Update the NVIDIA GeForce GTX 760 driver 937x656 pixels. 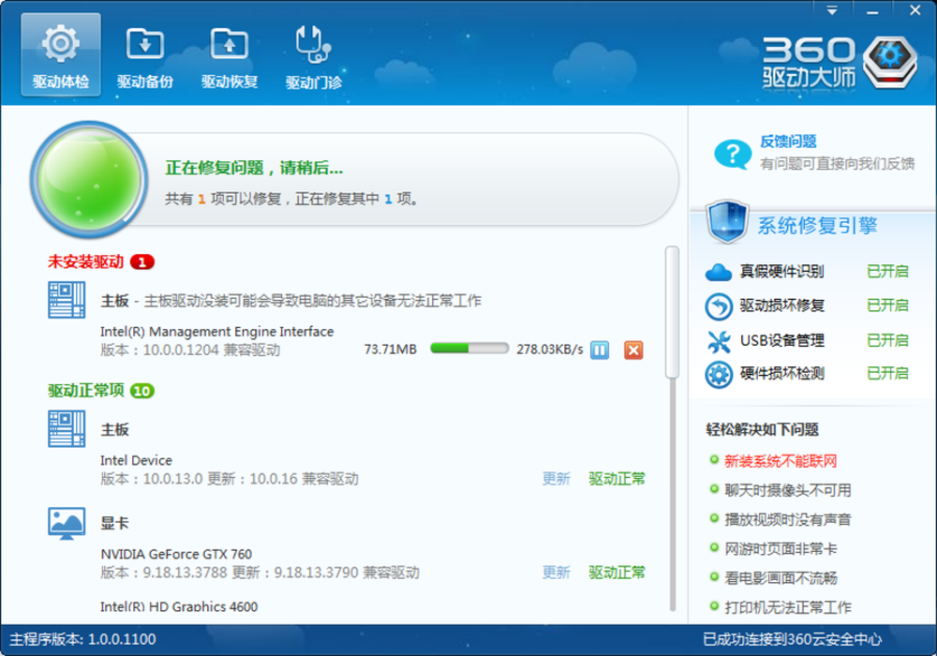point(556,573)
